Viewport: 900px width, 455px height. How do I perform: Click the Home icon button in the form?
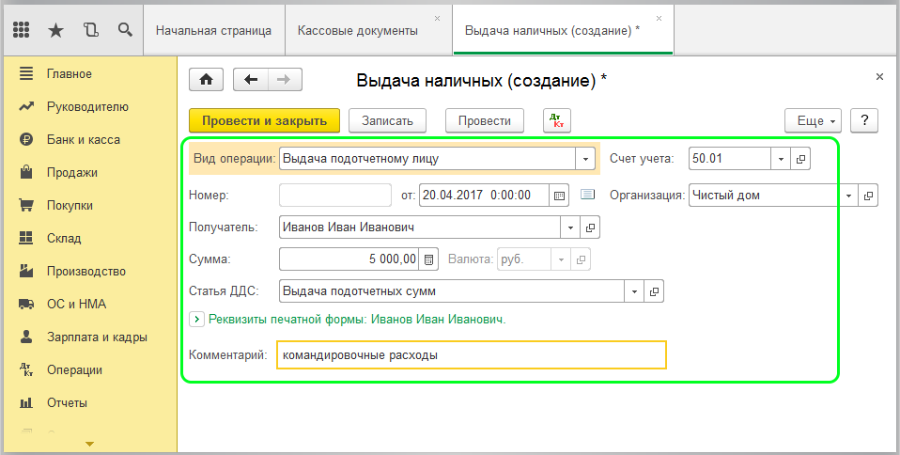206,80
